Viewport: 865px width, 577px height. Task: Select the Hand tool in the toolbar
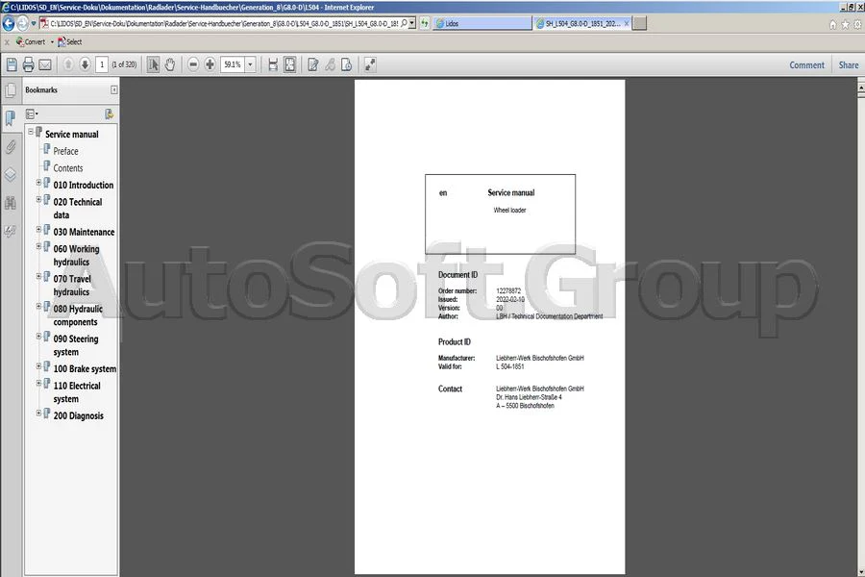point(170,64)
